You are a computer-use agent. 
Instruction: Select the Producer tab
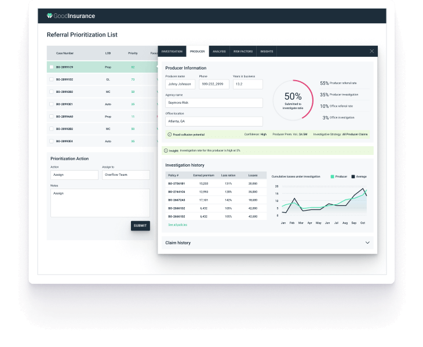[197, 51]
